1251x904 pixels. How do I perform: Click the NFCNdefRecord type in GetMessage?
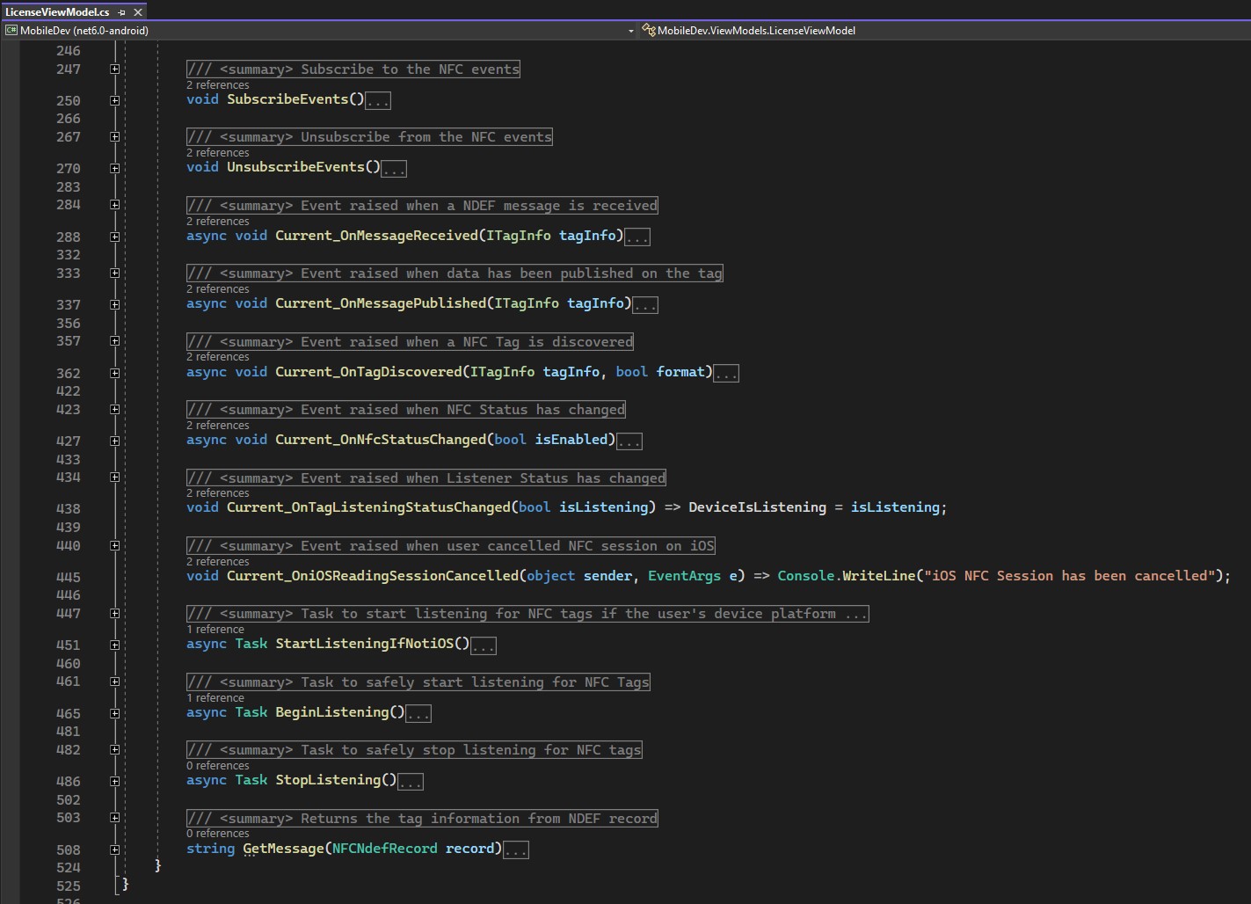point(384,849)
